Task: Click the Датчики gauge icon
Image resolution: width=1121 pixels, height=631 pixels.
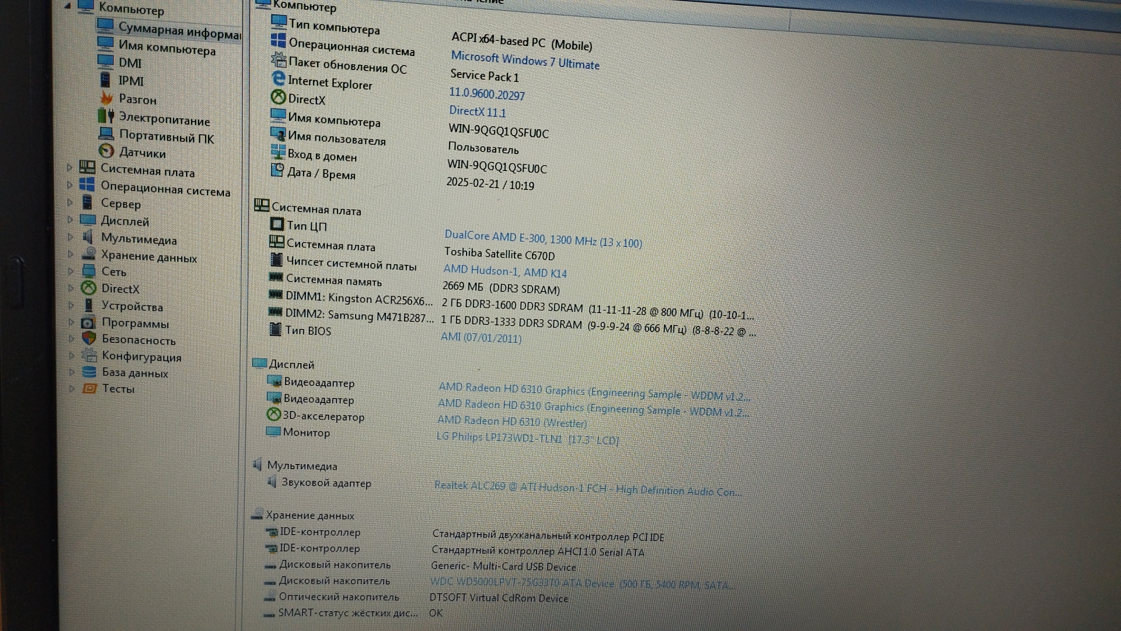Action: (x=106, y=151)
